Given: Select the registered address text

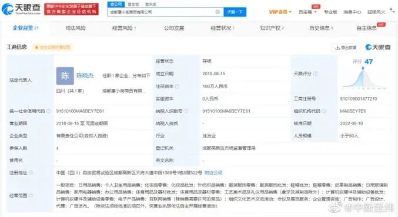Looking at the screenshot, I should (129, 172).
